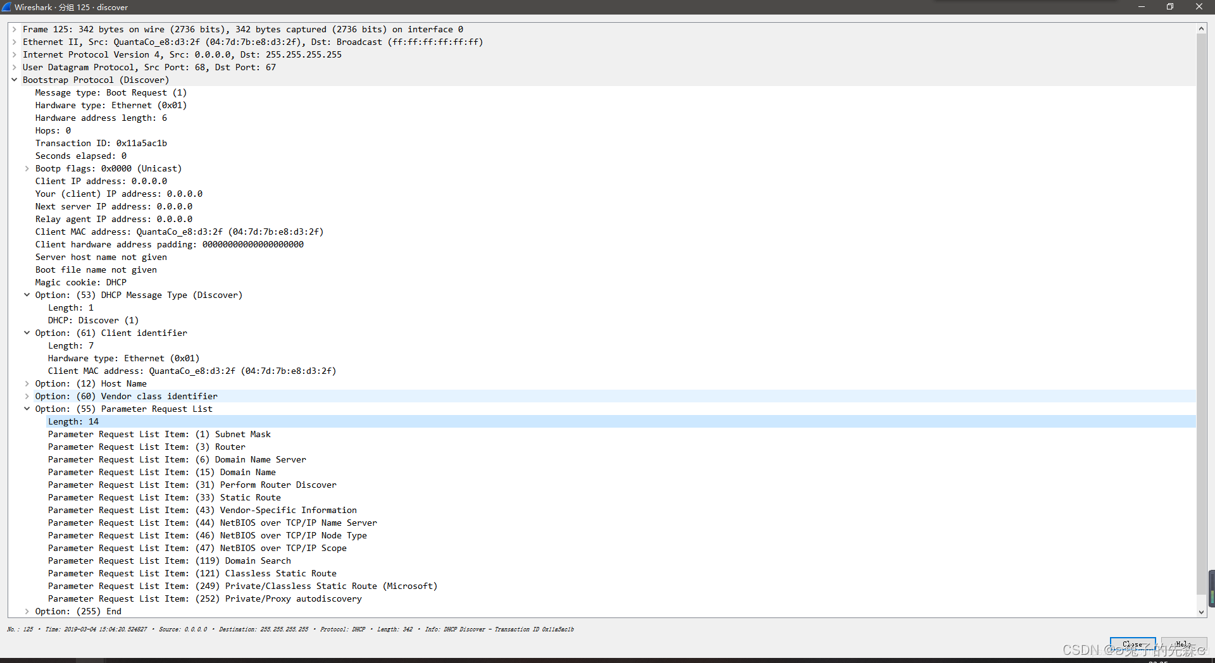Select Hardware type: Ethernet (0x01) row under Boot Request
This screenshot has width=1215, height=663.
coord(111,105)
